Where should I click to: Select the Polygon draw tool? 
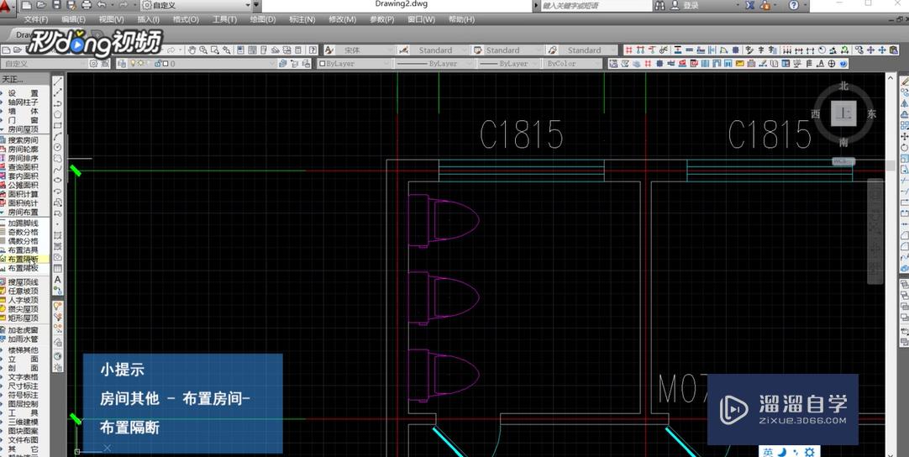tap(58, 114)
